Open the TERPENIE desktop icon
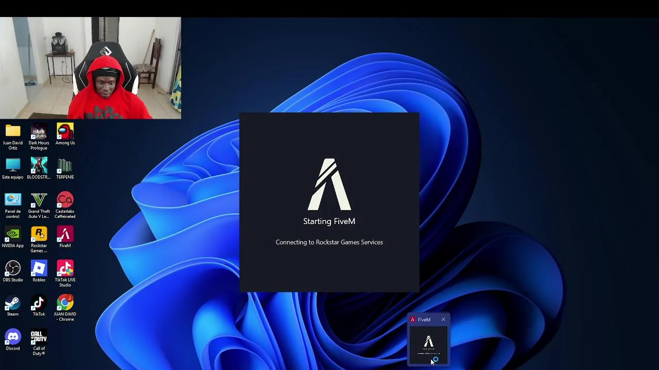Viewport: 659px width, 370px height. (x=65, y=169)
